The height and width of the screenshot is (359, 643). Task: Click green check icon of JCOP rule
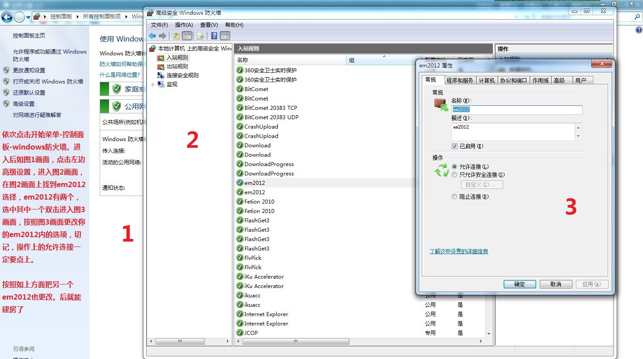tap(240, 333)
